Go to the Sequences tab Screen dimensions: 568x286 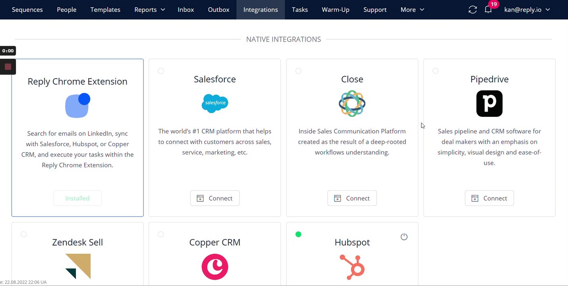(x=27, y=10)
